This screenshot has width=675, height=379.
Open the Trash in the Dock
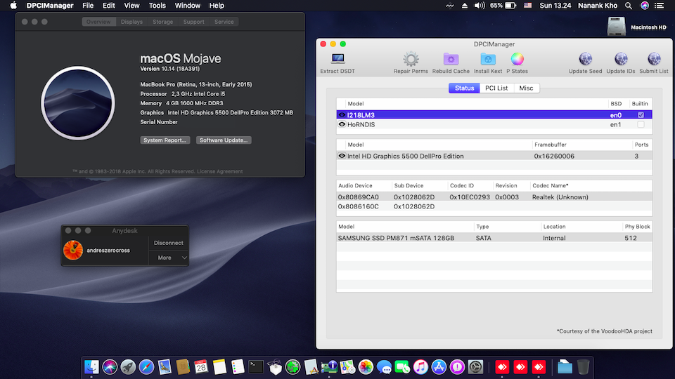click(x=583, y=367)
